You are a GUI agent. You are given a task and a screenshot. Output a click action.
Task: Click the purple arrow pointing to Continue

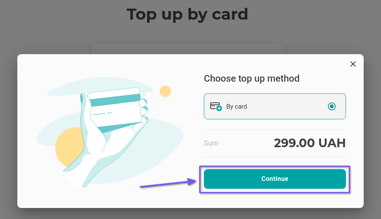point(169,183)
